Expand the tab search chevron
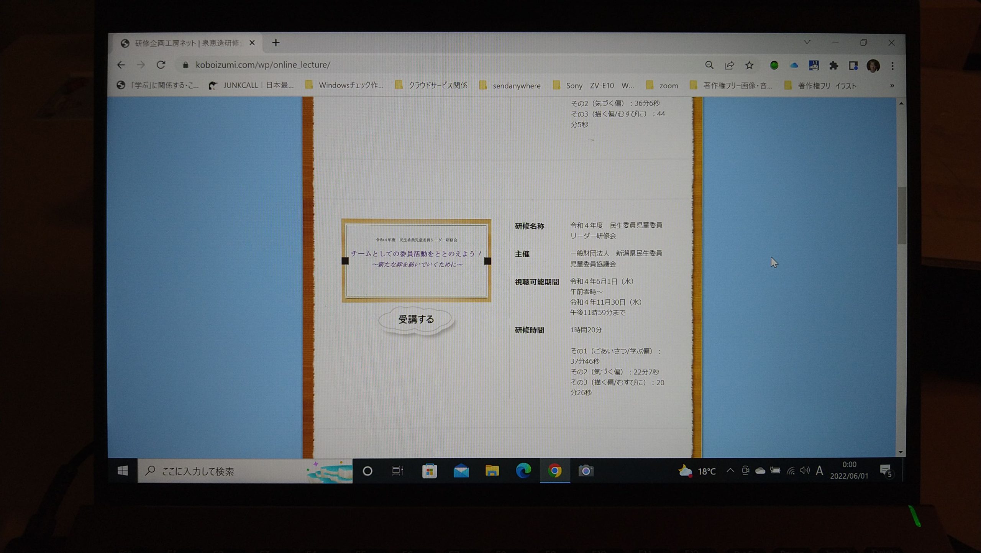The image size is (981, 553). click(x=807, y=42)
